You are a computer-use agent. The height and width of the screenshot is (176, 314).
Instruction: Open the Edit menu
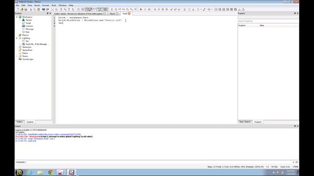[x=24, y=5]
